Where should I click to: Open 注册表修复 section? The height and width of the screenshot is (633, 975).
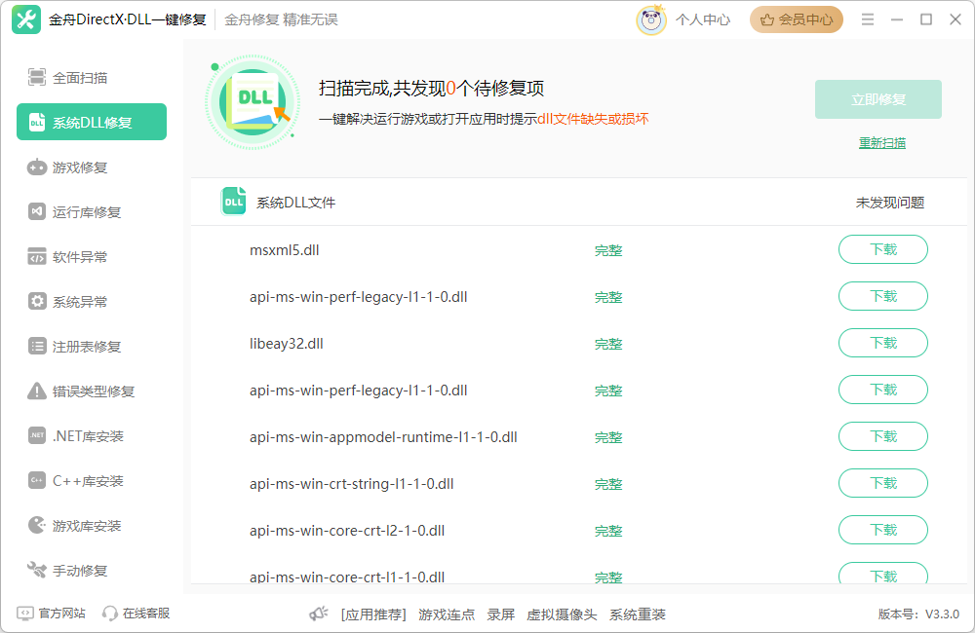tap(92, 346)
